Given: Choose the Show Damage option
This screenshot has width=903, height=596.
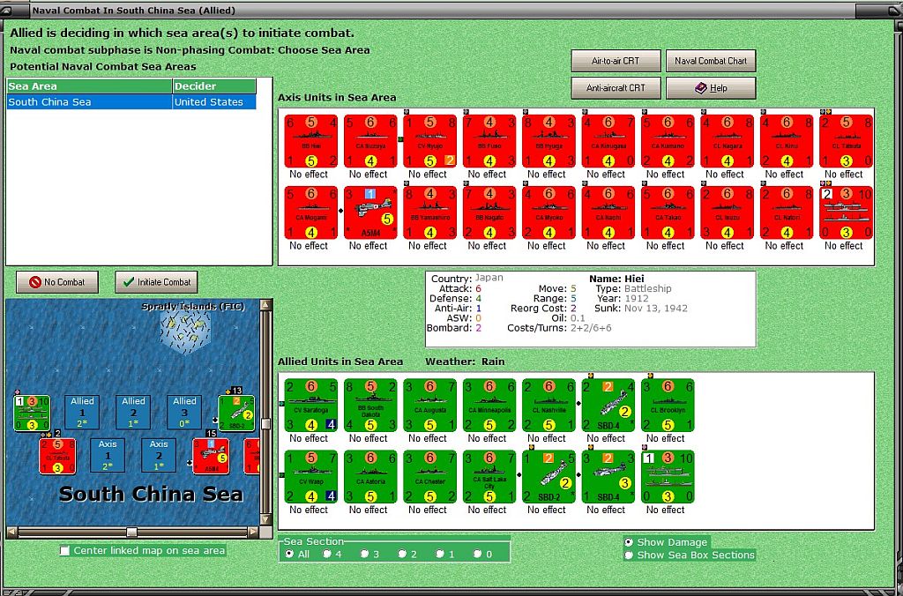Looking at the screenshot, I should point(629,542).
